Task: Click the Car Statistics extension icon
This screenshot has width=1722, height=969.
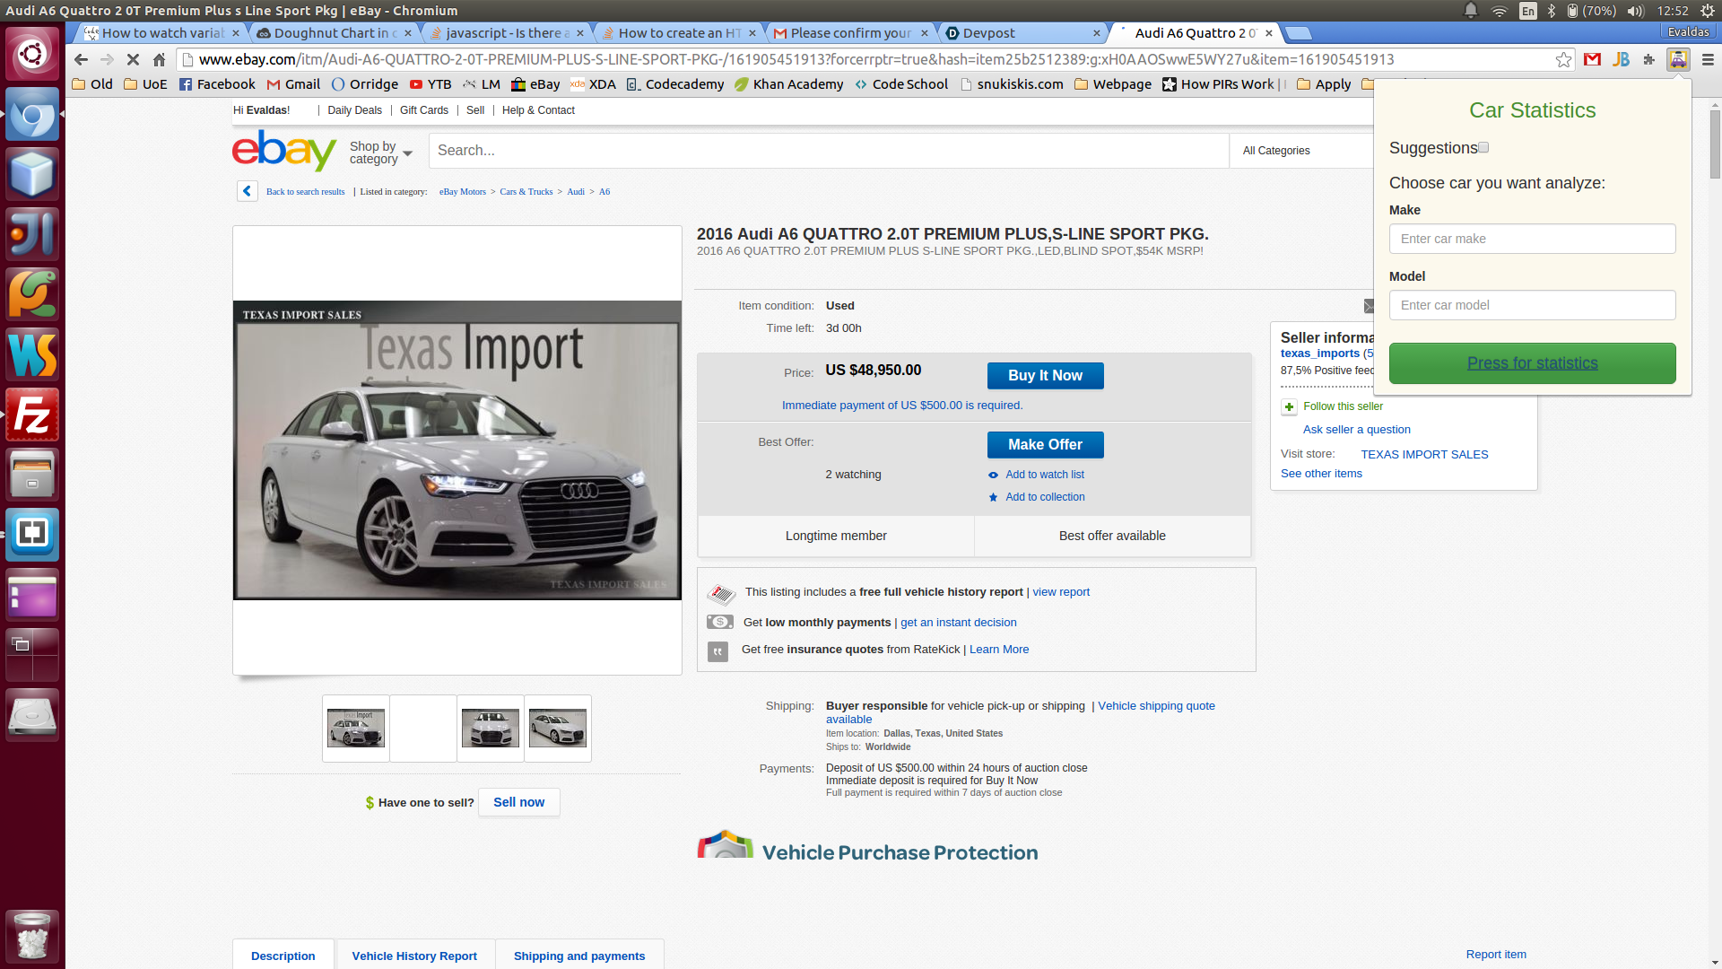Action: tap(1678, 59)
